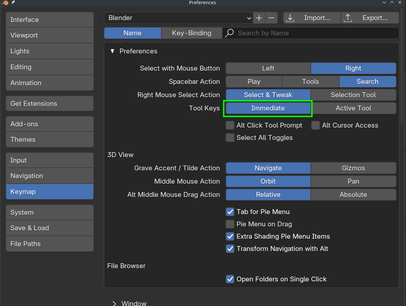Enable Alt Click Tool Prompt checkbox
406x306 pixels.
pyautogui.click(x=230, y=125)
